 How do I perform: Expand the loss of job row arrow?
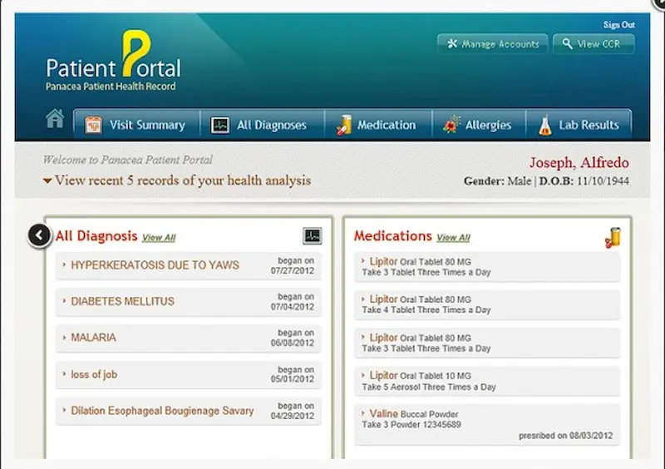[x=64, y=374]
